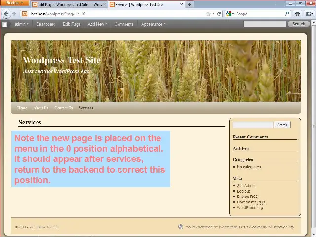
Task: Open the Entries RSS link
Action: 247,197
